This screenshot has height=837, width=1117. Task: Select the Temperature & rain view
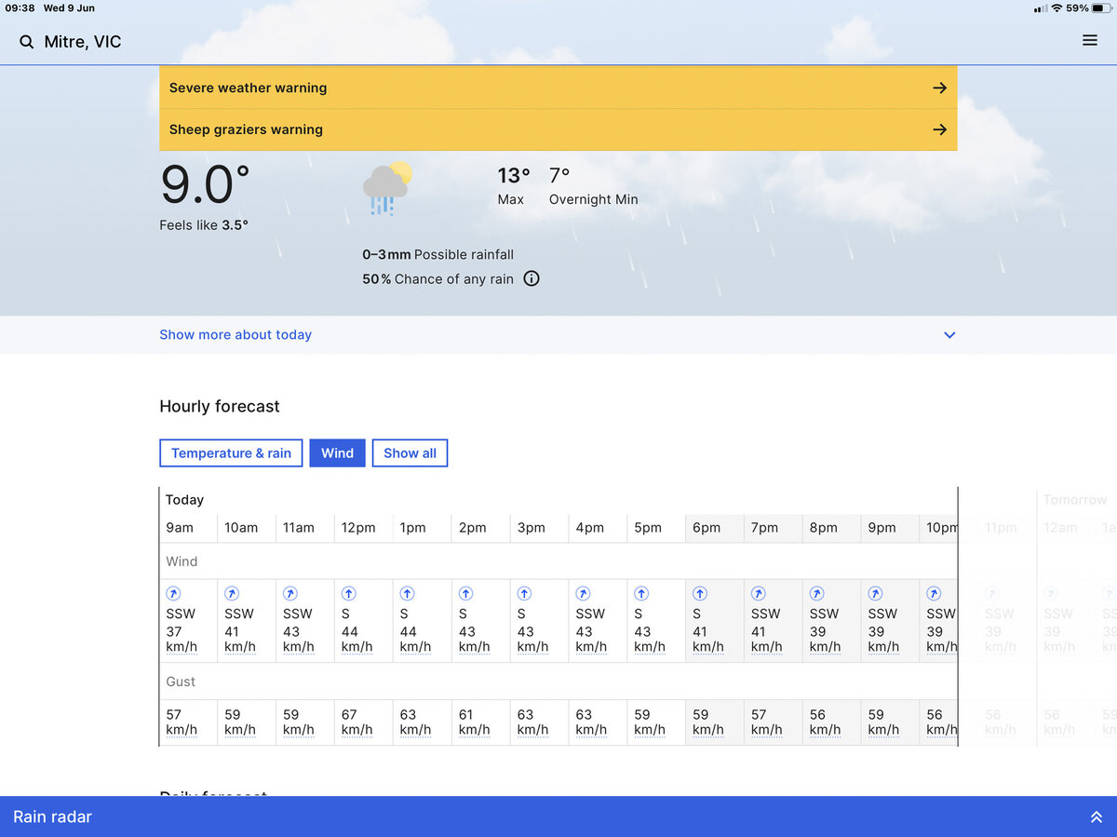[231, 453]
